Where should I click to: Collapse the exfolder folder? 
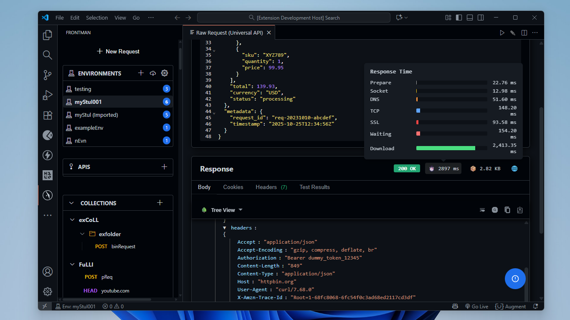tap(82, 234)
